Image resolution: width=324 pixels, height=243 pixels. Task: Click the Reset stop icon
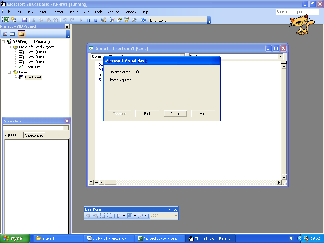pyautogui.click(x=96, y=20)
